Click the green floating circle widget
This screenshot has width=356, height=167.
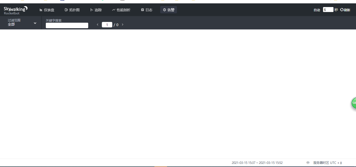[353, 103]
